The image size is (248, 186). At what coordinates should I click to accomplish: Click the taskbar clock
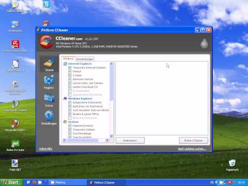click(x=241, y=182)
